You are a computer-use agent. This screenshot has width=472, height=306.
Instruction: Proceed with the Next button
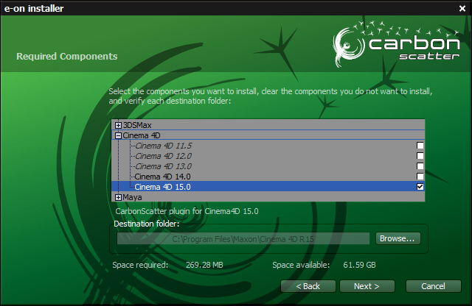(367, 286)
